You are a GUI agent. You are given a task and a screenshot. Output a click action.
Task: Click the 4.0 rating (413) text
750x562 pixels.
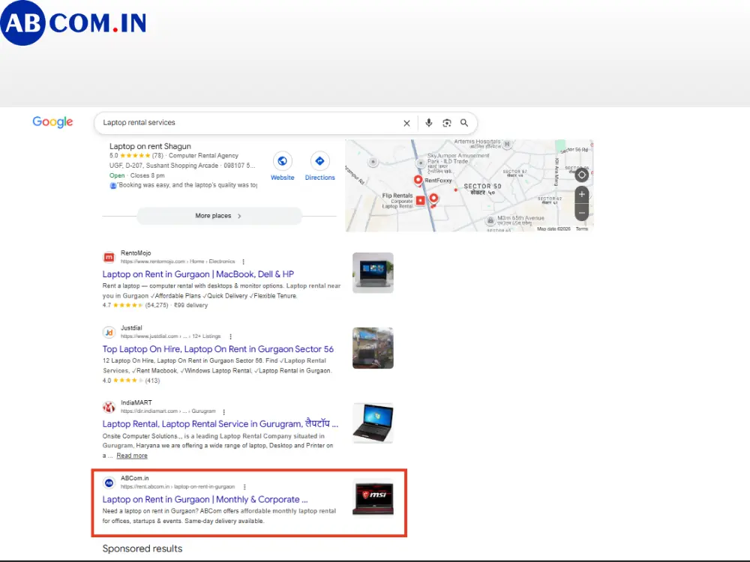point(131,381)
